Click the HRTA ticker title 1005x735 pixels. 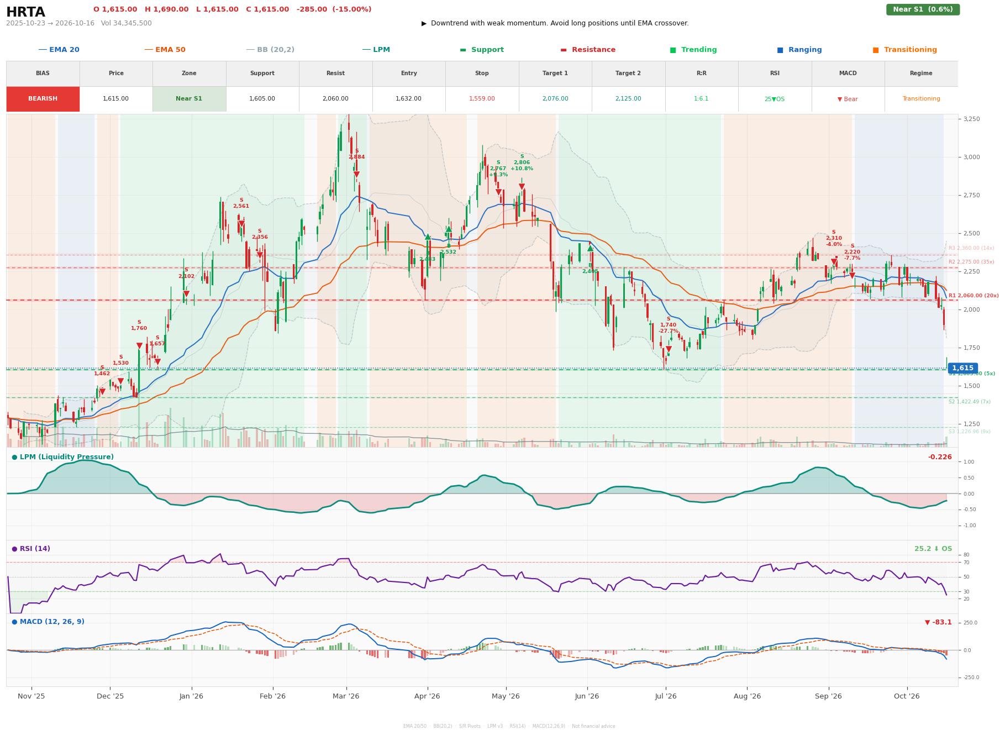(x=25, y=12)
